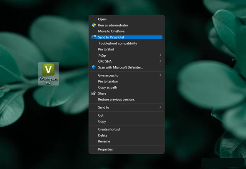Select Run as administrator

pos(126,25)
